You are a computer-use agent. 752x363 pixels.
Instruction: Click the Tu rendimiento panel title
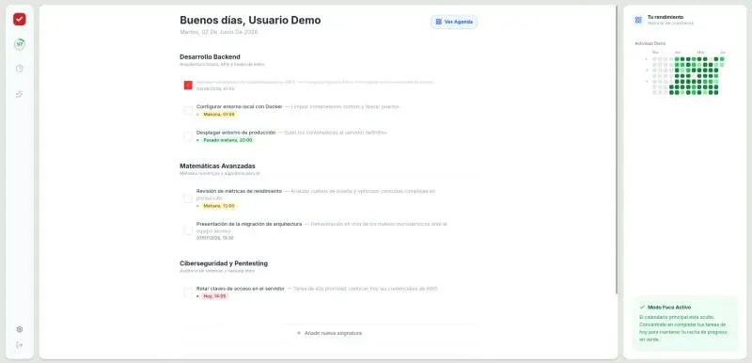666,17
